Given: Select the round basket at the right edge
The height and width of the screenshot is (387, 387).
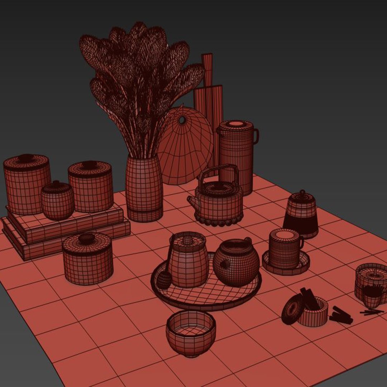Looking at the screenshot, I should (371, 284).
